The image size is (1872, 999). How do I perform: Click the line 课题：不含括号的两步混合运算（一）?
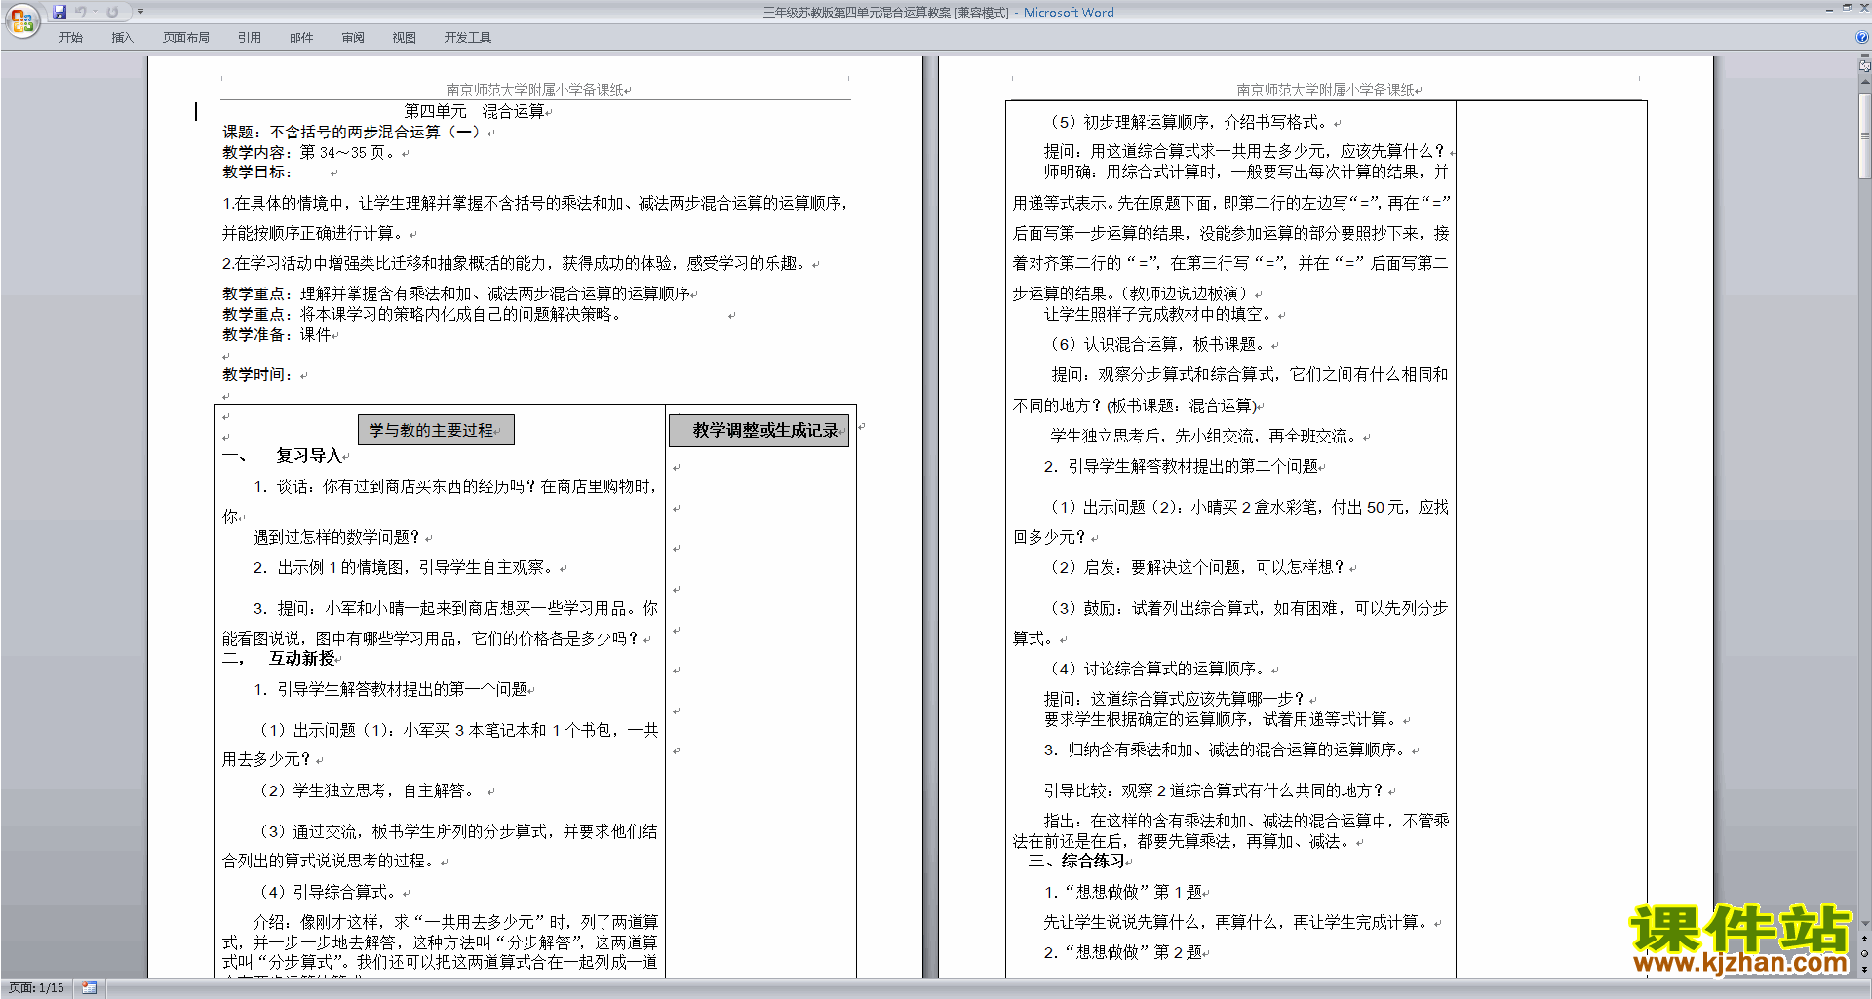pos(352,132)
